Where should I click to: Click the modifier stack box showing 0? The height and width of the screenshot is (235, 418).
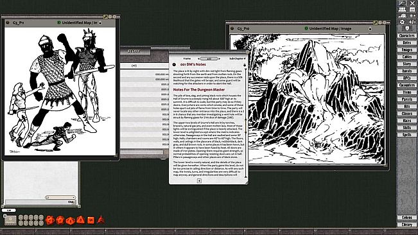pos(10,220)
